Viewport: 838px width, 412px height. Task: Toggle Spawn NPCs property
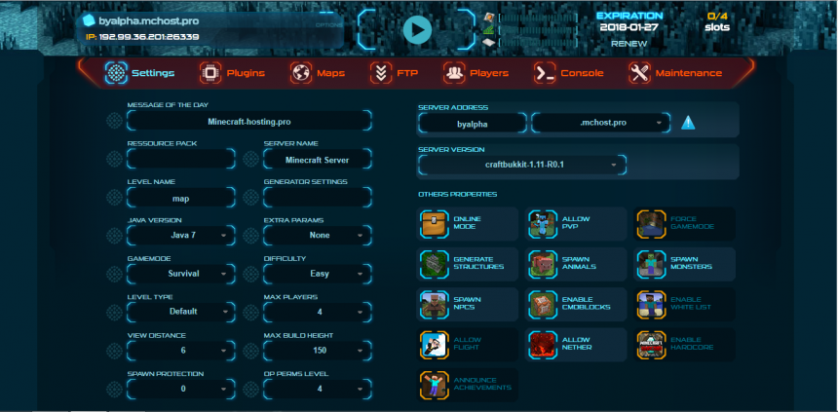(467, 305)
